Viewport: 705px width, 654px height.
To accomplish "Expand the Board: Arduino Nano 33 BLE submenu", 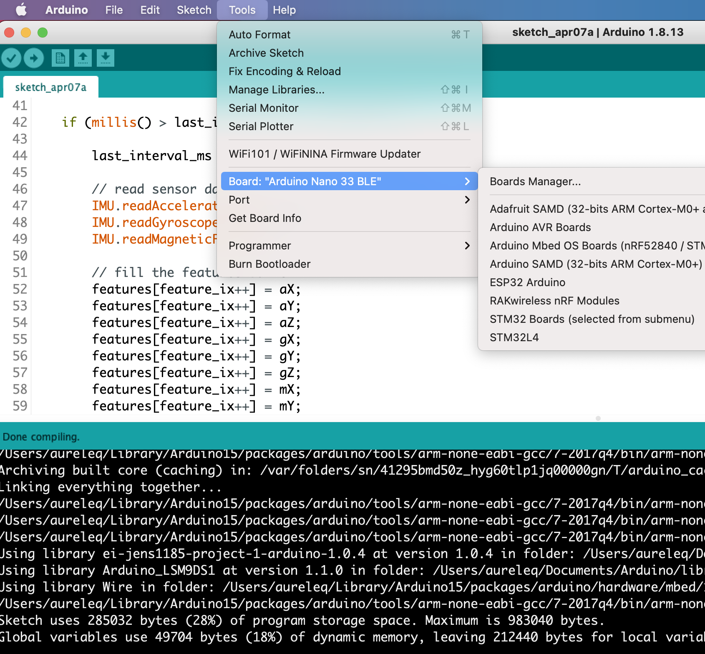I will 350,181.
